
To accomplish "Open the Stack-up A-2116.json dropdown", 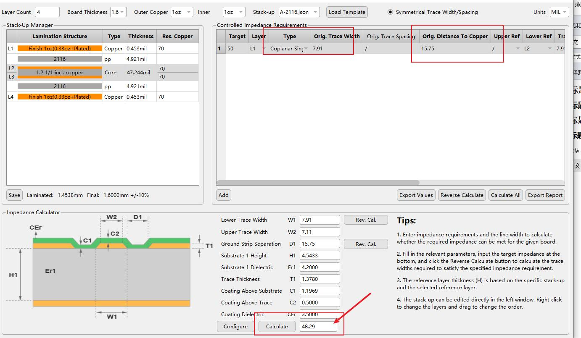I will point(299,12).
